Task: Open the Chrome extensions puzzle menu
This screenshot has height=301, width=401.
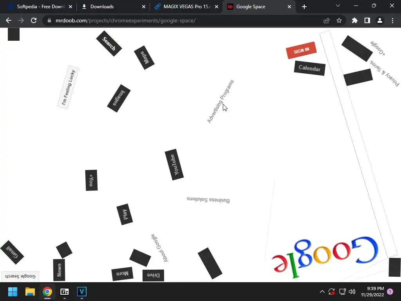Action: pos(355,20)
